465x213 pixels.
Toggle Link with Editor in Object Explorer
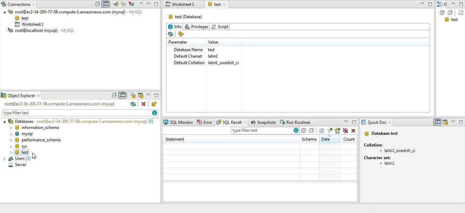(x=122, y=95)
